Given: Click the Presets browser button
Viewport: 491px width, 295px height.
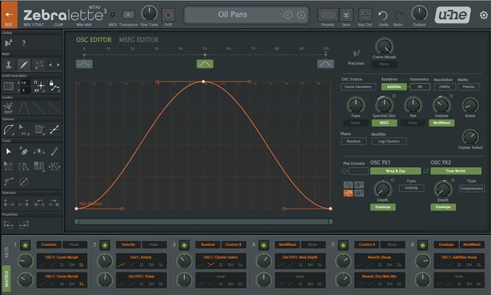Looking at the screenshot, I should [x=328, y=15].
